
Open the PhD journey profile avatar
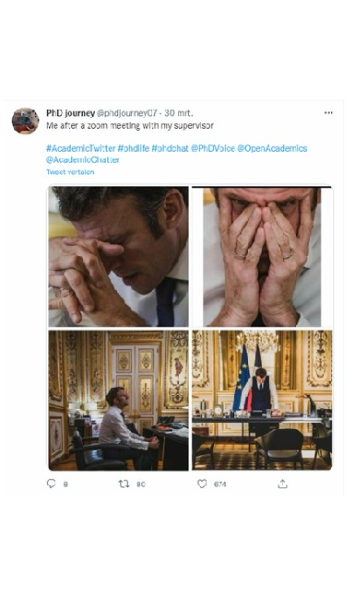pos(26,121)
